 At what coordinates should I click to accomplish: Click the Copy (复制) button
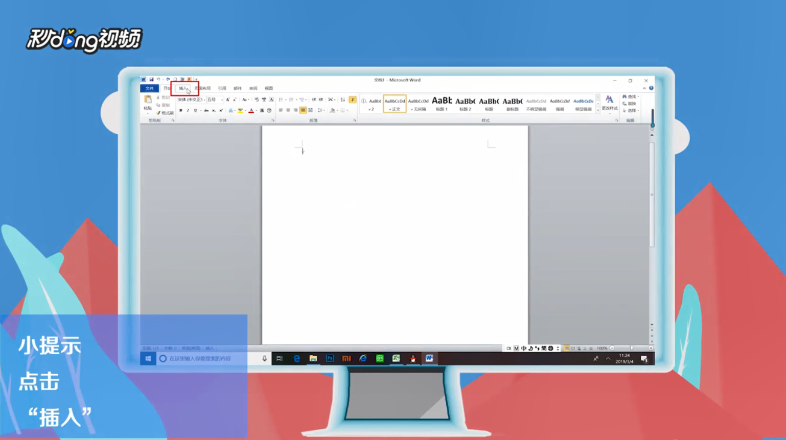click(x=163, y=105)
